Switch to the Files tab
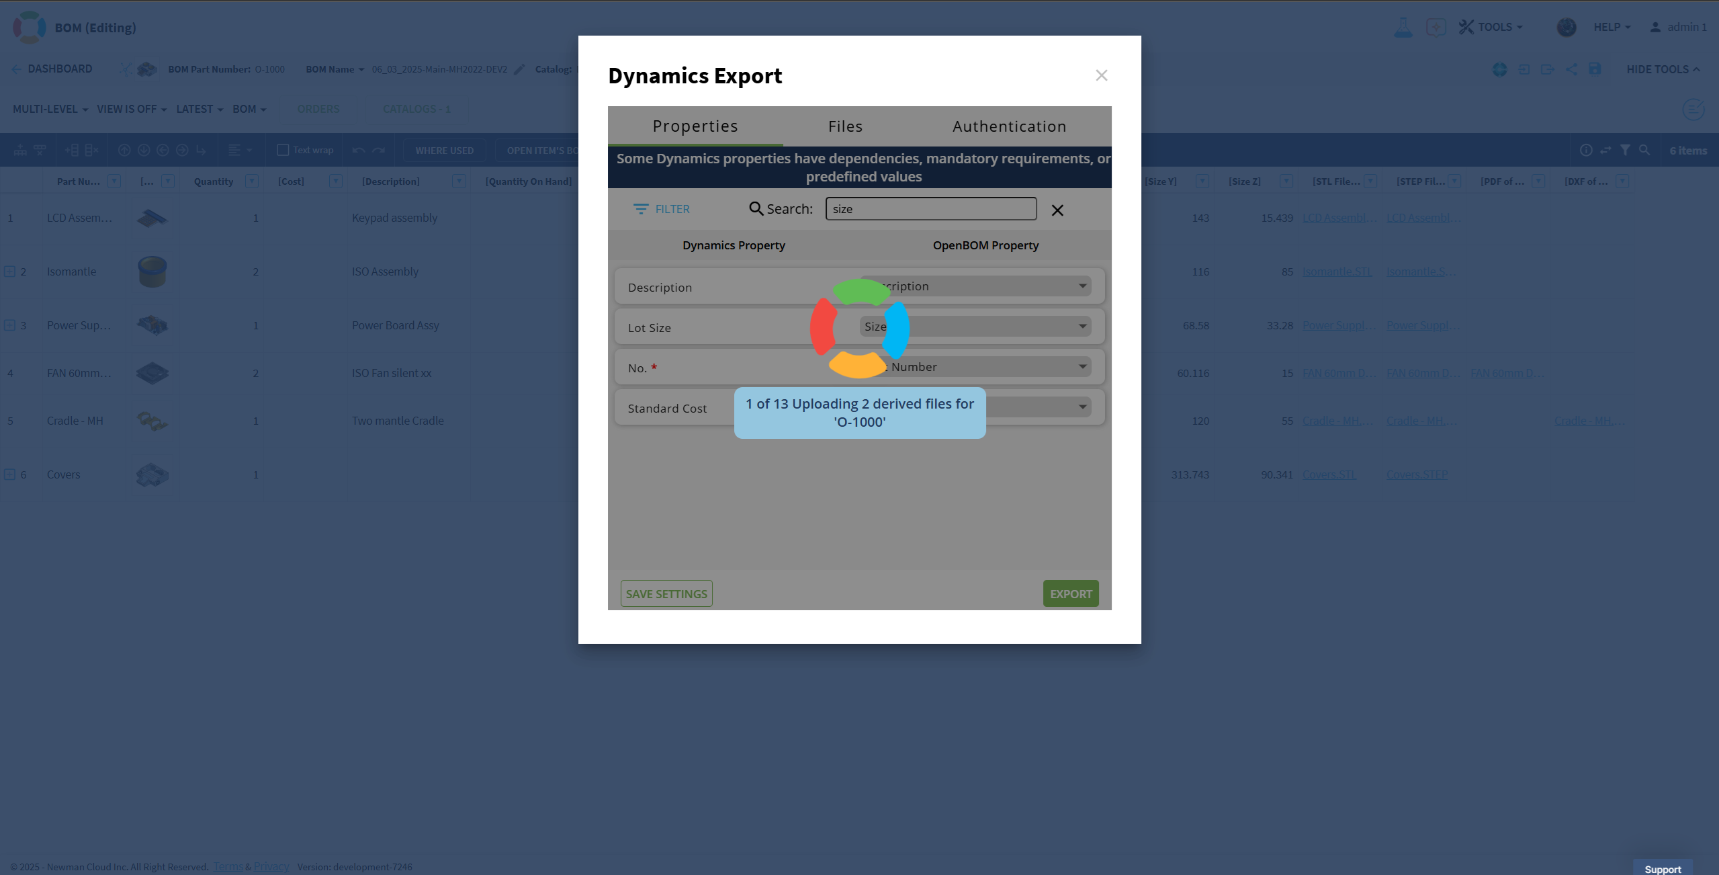The image size is (1719, 875). [x=845, y=126]
